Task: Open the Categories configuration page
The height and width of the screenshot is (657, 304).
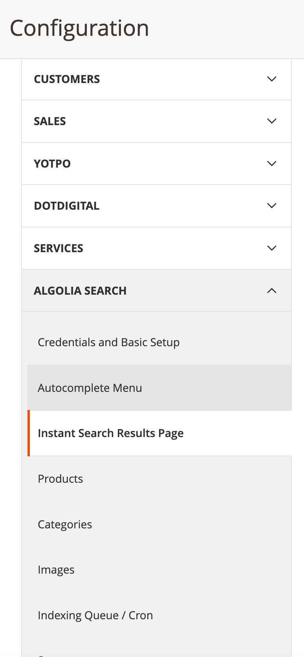Action: click(x=65, y=524)
